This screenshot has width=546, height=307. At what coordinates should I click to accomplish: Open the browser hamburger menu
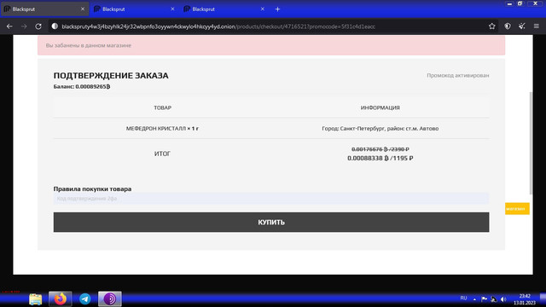tap(537, 26)
